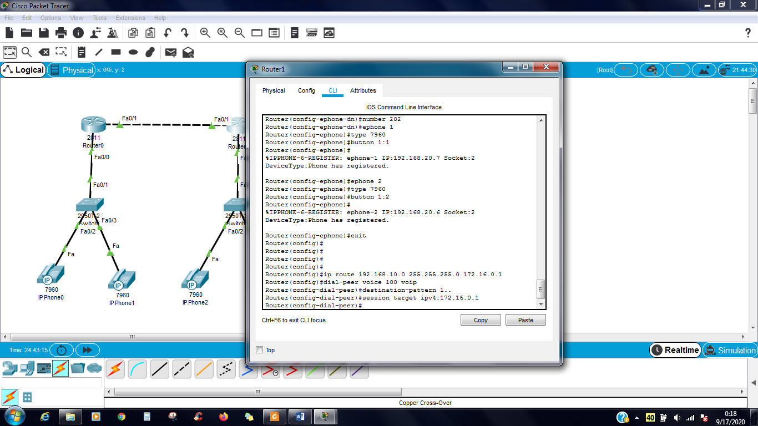Open the Options menu

50,18
